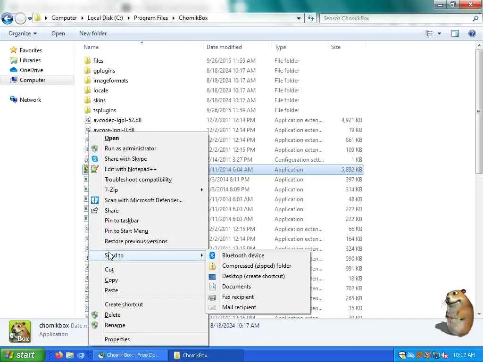Screen dimensions: 483x362
Task: Click the Send to submenu arrow
Action: pyautogui.click(x=201, y=255)
